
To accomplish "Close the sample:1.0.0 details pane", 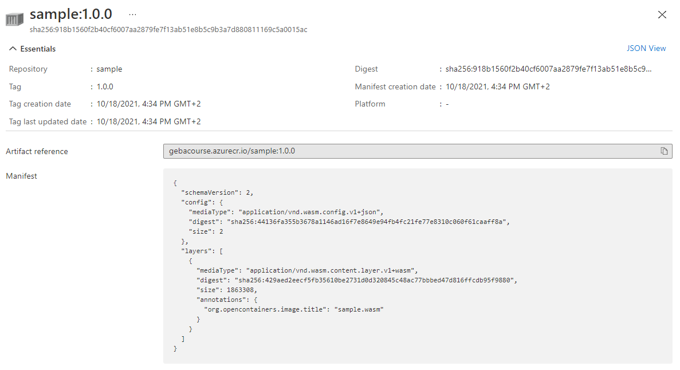I will (x=662, y=15).
